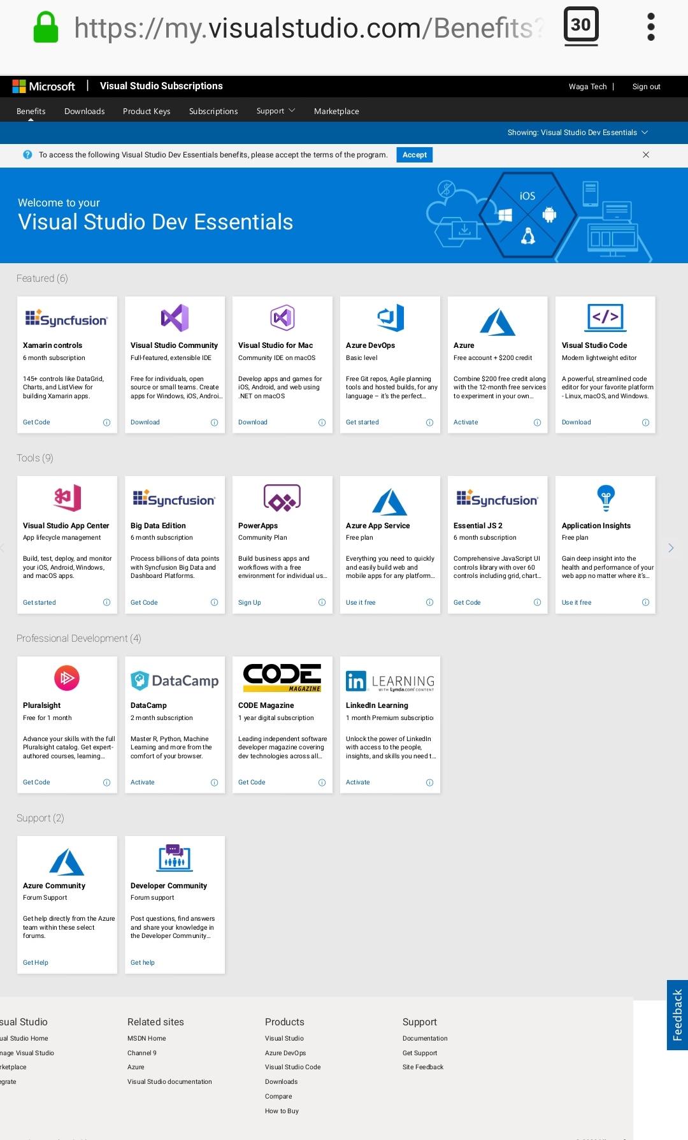This screenshot has width=688, height=1140.
Task: Open the Showing: Visual Studio Dev Essentials dropdown
Action: pyautogui.click(x=578, y=133)
